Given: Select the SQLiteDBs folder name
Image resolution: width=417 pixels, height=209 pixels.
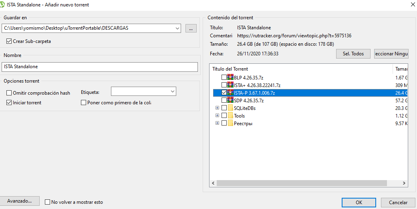Looking at the screenshot, I should tap(245, 108).
